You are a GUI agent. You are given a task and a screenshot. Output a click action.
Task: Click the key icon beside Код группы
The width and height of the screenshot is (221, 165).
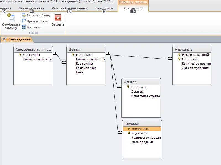click(20, 54)
